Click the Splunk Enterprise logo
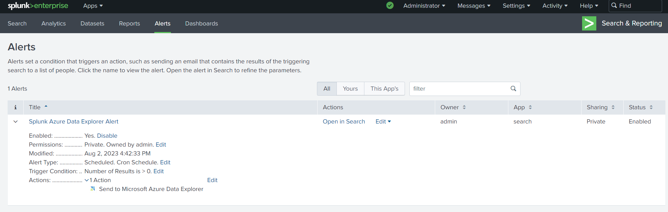The image size is (668, 212). point(38,6)
